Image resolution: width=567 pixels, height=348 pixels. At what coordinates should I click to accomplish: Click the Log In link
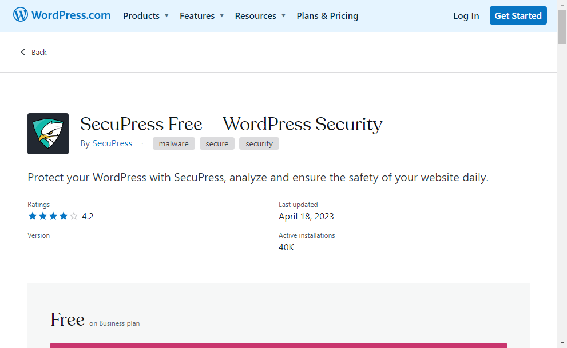coord(466,16)
